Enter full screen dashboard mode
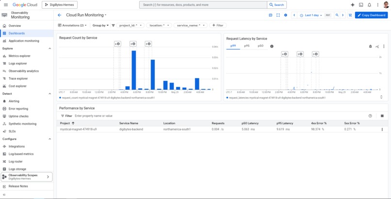 [x=278, y=15]
